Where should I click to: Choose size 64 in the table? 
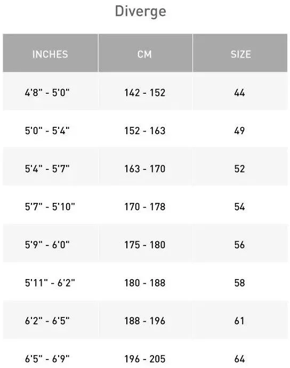point(239,358)
